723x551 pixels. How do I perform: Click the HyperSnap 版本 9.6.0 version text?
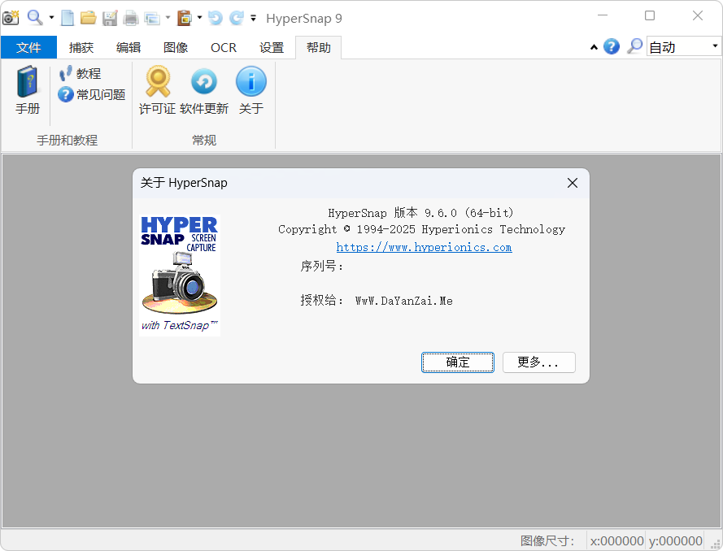[x=420, y=213]
